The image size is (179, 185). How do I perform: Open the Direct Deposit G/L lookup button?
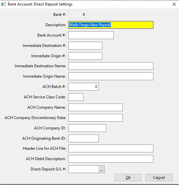(101, 169)
